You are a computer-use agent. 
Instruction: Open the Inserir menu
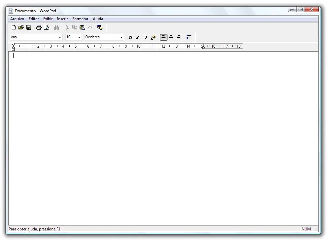pyautogui.click(x=62, y=19)
